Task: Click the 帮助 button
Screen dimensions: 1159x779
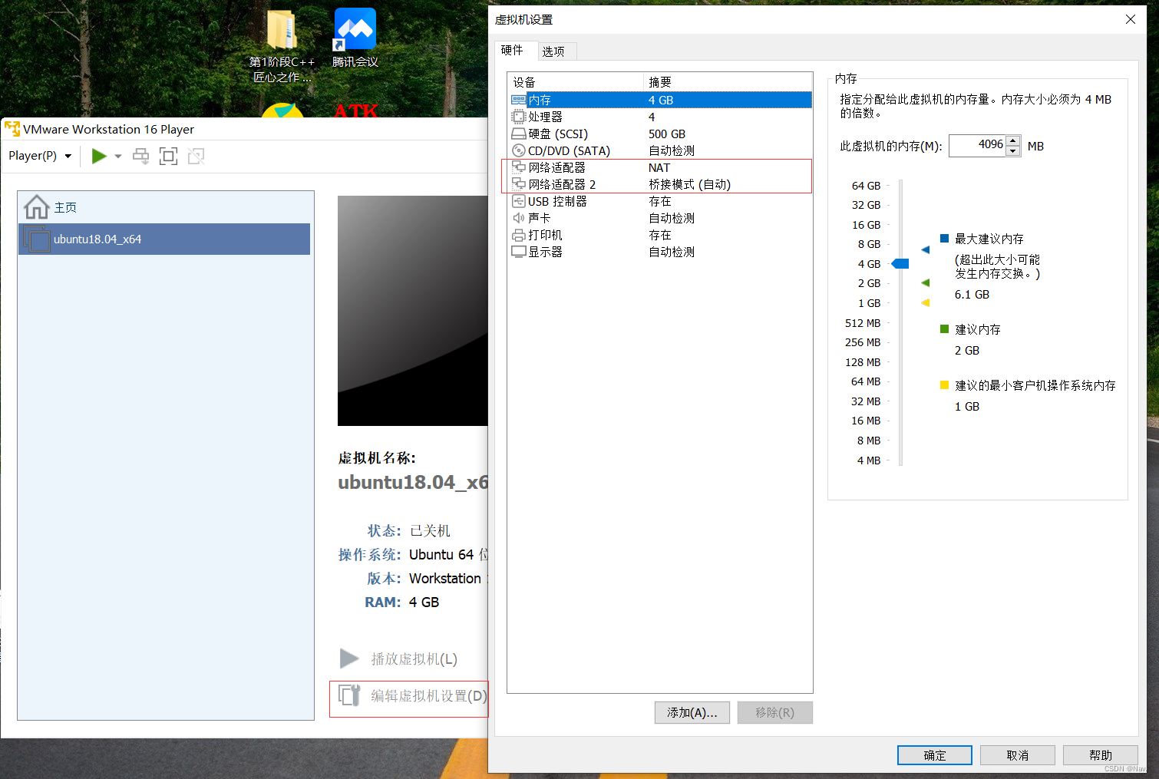Action: point(1101,755)
